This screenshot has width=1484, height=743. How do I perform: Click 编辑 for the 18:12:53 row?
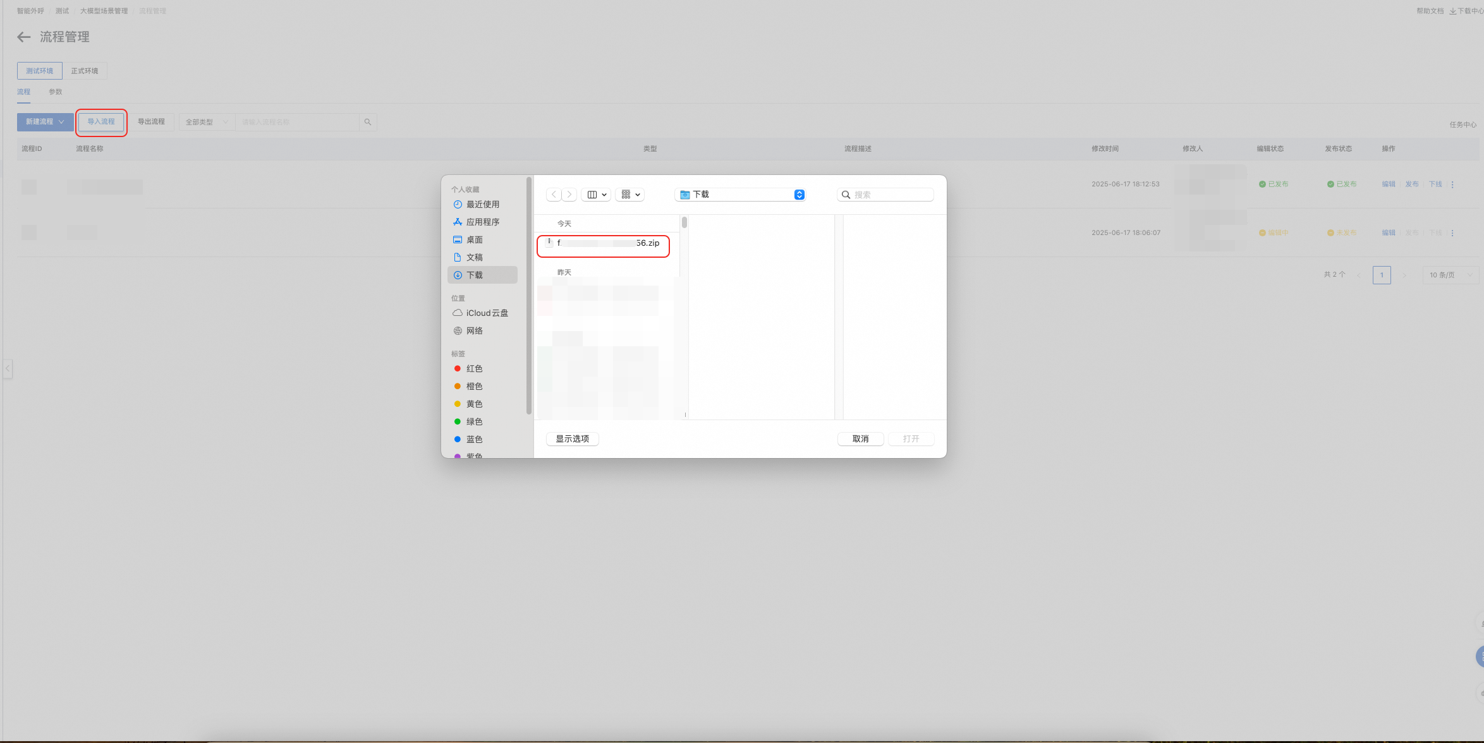tap(1388, 184)
